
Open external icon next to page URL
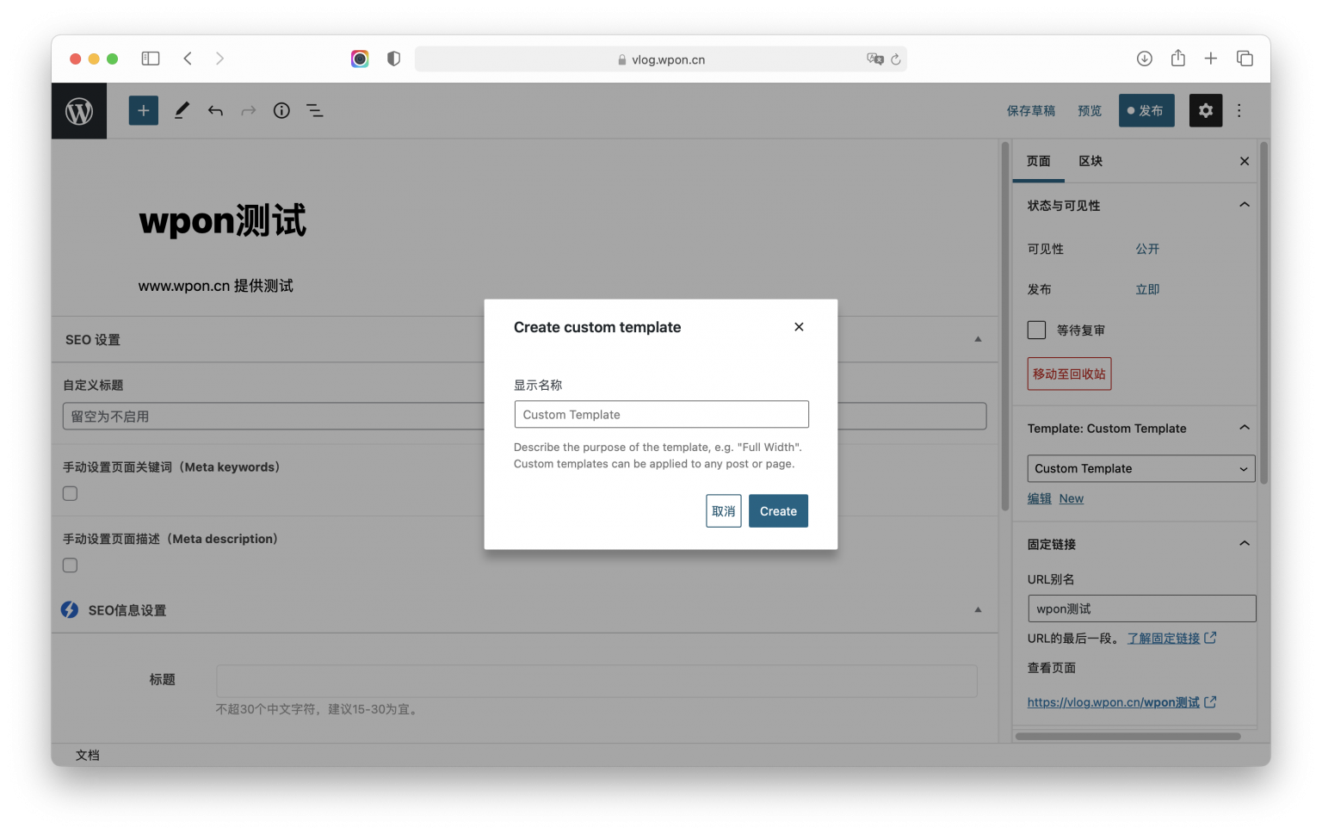point(1211,702)
